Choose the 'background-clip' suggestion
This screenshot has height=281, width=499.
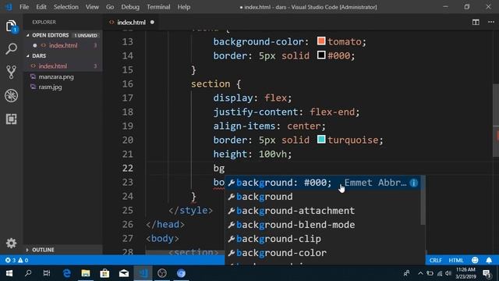pyautogui.click(x=323, y=239)
